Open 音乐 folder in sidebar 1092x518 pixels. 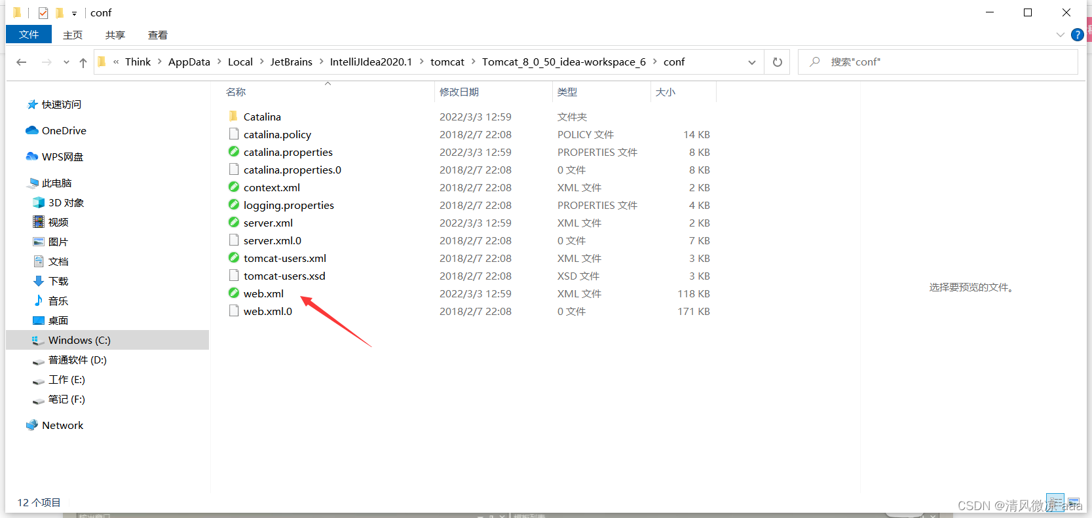(58, 301)
